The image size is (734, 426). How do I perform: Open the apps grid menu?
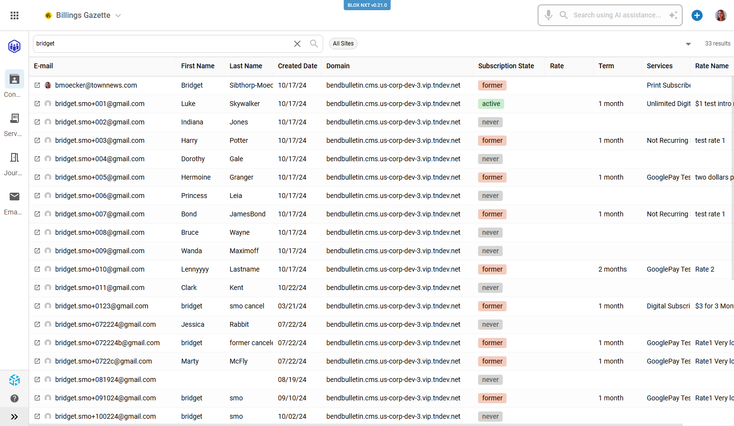point(15,15)
